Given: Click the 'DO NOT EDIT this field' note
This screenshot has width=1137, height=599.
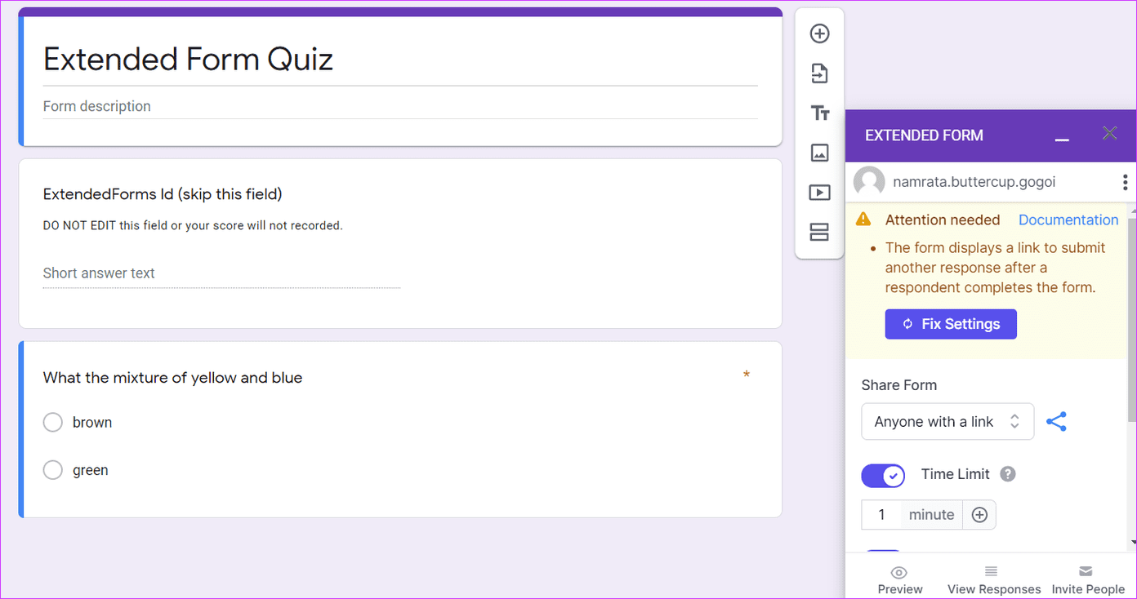Looking at the screenshot, I should (x=193, y=225).
